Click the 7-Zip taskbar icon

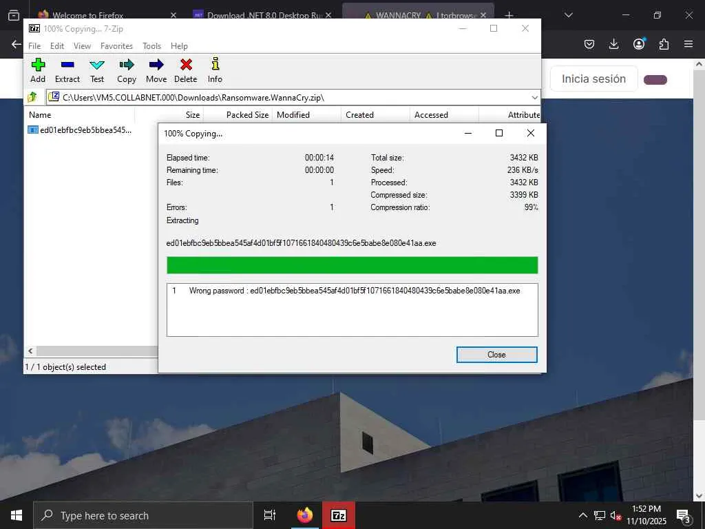click(338, 515)
